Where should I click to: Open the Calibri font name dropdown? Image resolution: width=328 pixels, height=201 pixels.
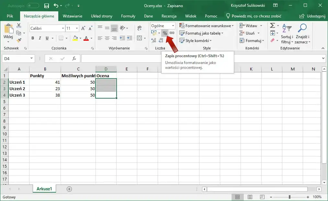pos(63,28)
